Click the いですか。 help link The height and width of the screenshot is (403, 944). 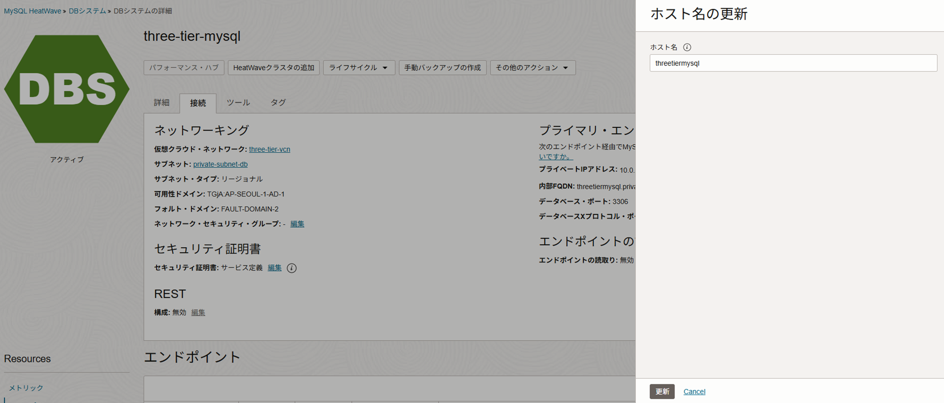point(556,156)
